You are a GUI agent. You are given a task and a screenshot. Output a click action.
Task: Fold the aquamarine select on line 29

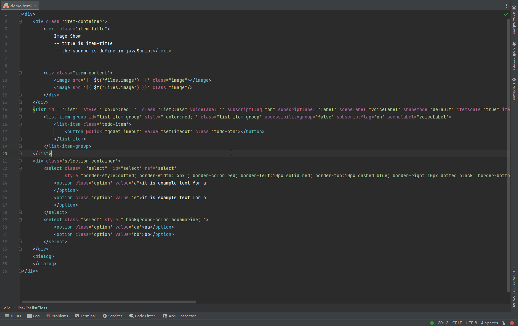[20, 220]
